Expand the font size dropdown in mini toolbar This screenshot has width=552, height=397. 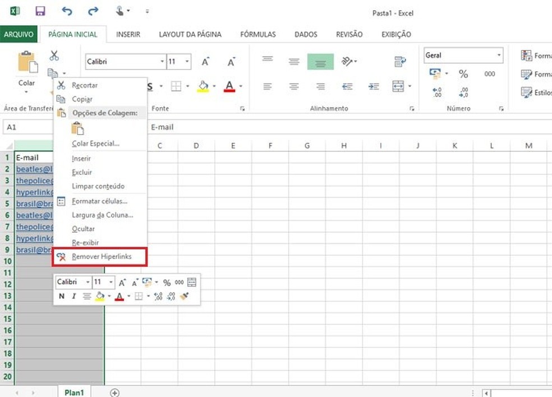click(x=110, y=282)
